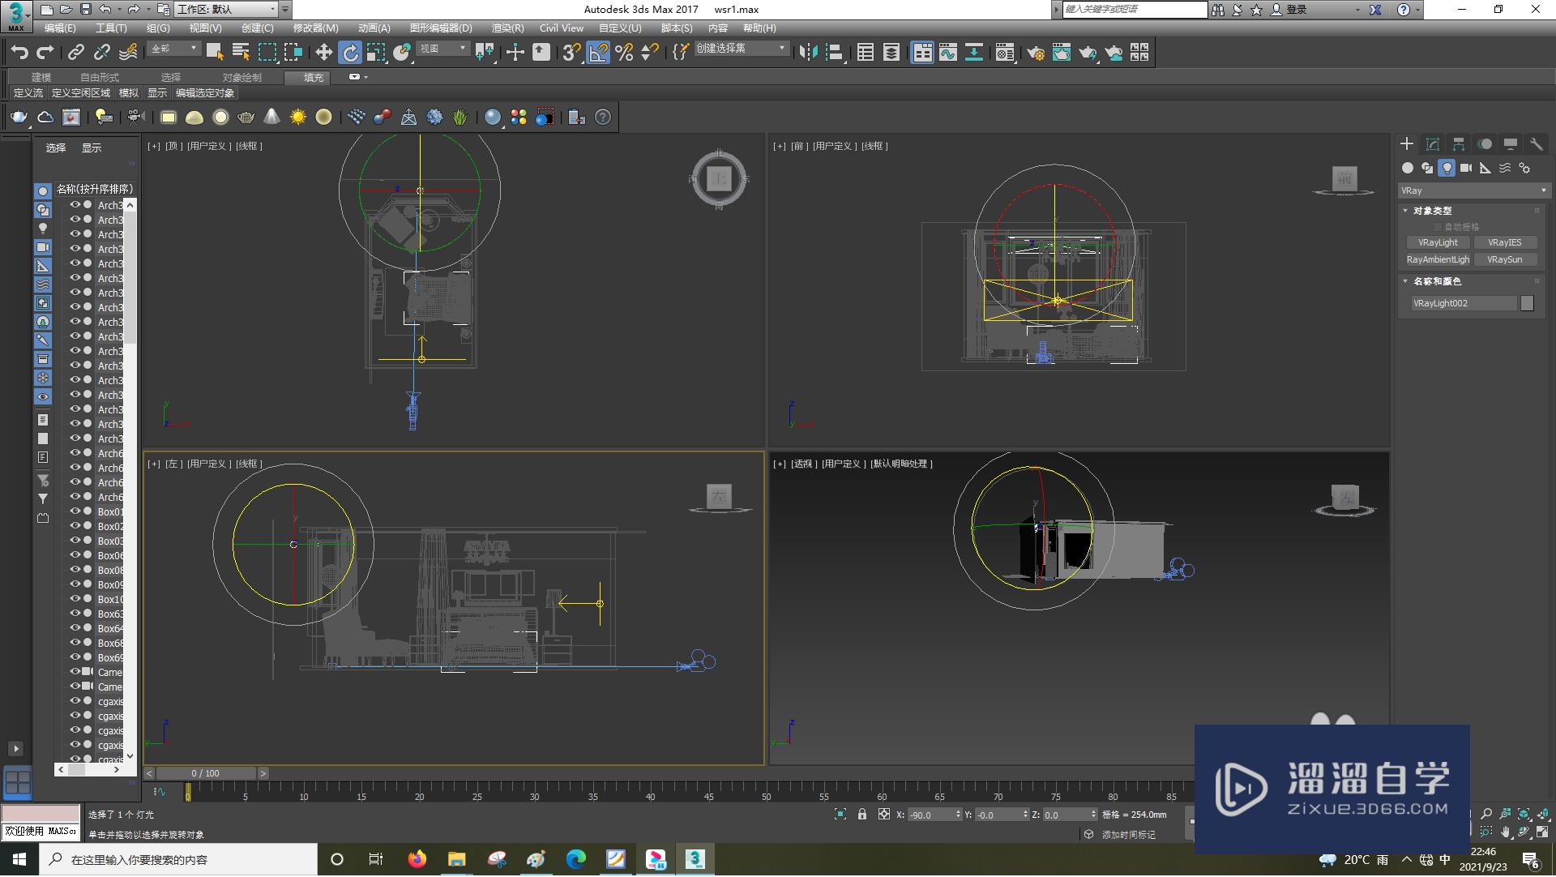Toggle visibility eye of Box03 row
The height and width of the screenshot is (877, 1556).
click(x=75, y=541)
